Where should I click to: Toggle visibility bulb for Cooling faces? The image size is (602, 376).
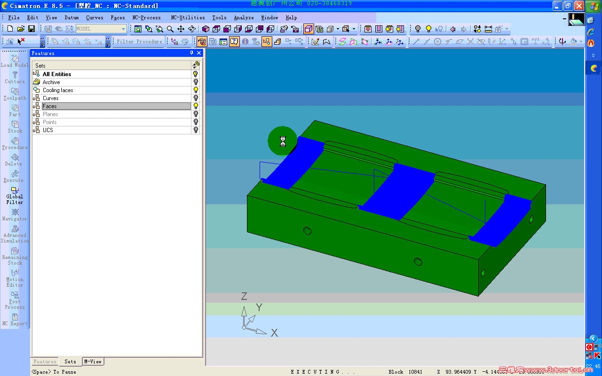(x=196, y=90)
